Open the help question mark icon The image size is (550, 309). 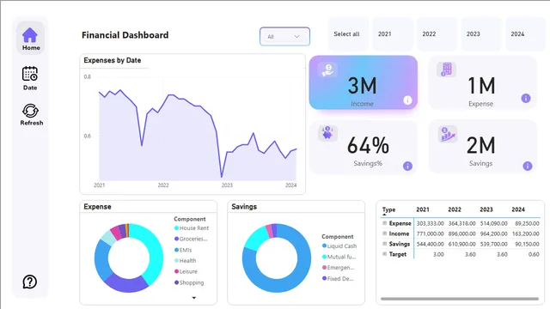(x=30, y=282)
